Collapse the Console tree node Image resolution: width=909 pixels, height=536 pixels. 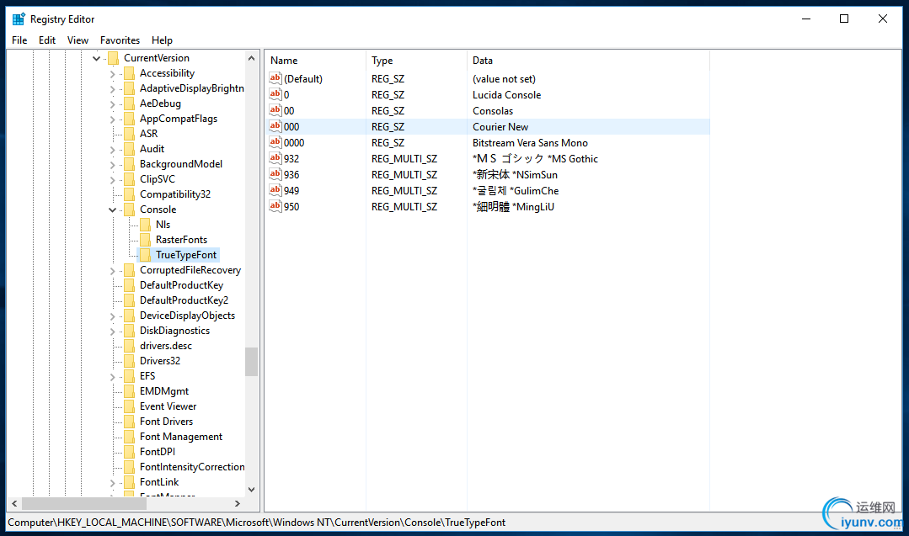coord(112,210)
